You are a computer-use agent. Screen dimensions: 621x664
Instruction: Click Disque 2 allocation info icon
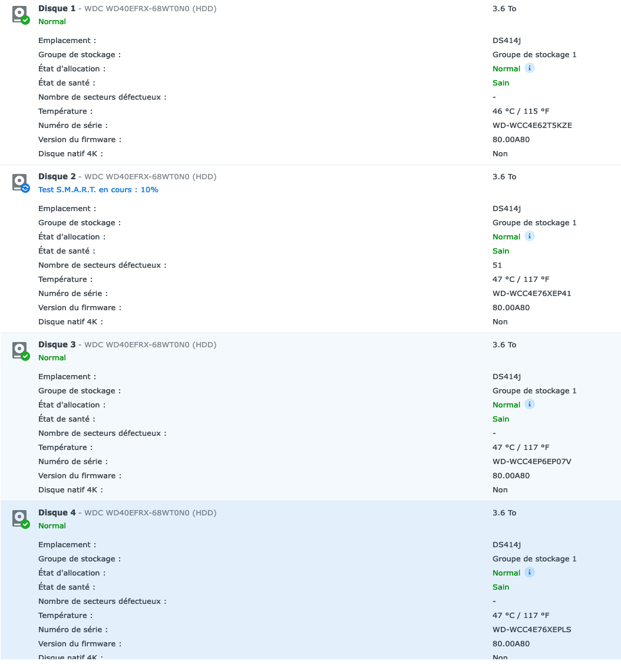530,236
